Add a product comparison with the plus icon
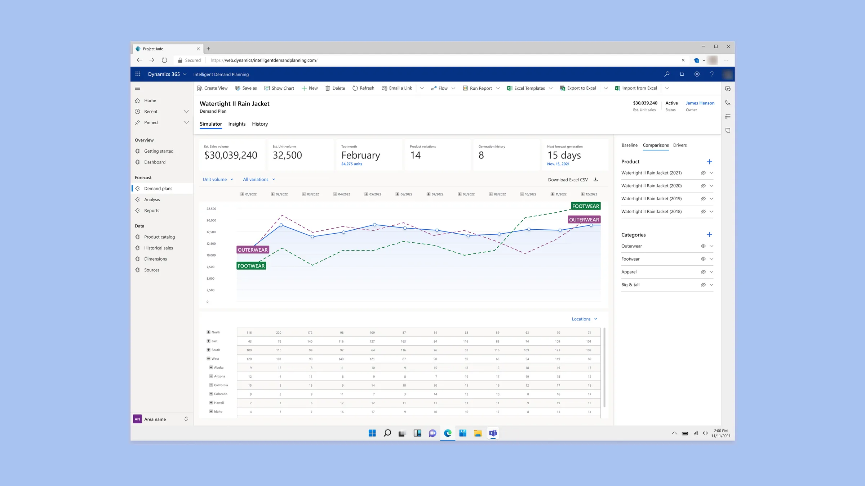The width and height of the screenshot is (865, 486). pyautogui.click(x=709, y=162)
